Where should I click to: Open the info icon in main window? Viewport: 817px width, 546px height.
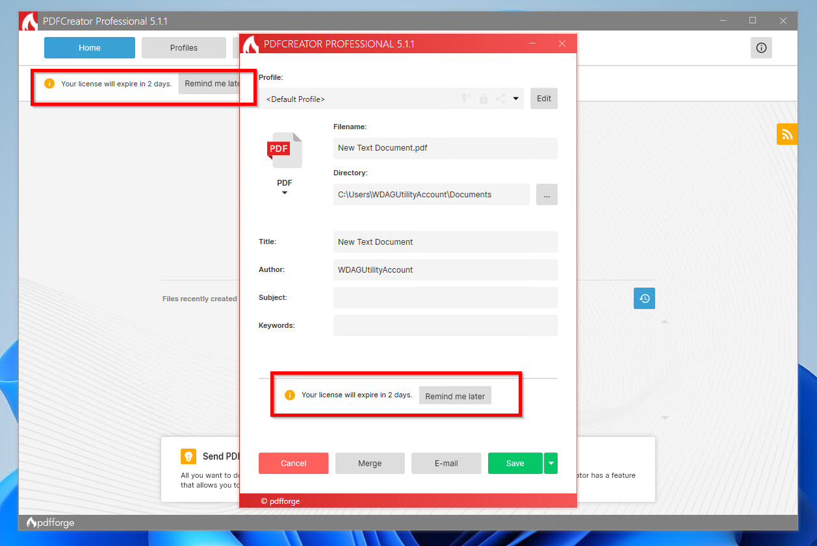pyautogui.click(x=761, y=48)
